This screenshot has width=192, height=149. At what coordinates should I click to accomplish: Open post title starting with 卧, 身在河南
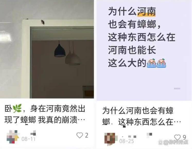45,114
